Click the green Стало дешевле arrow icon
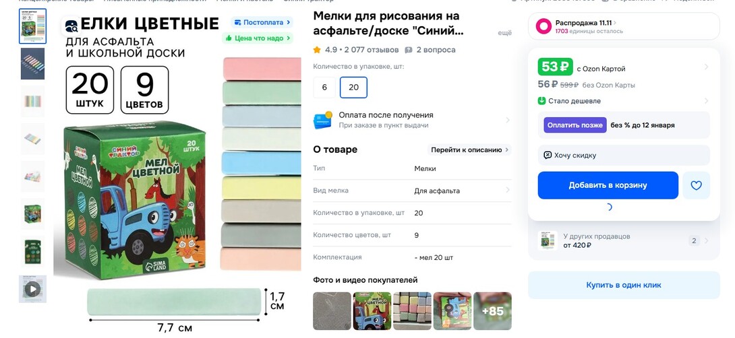 (542, 100)
